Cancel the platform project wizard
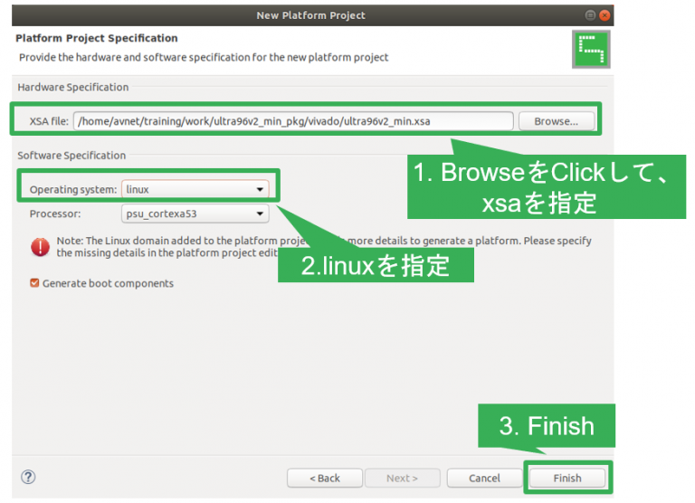 click(x=485, y=478)
